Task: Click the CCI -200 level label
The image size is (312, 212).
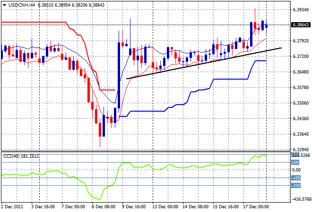Action: (x=295, y=185)
